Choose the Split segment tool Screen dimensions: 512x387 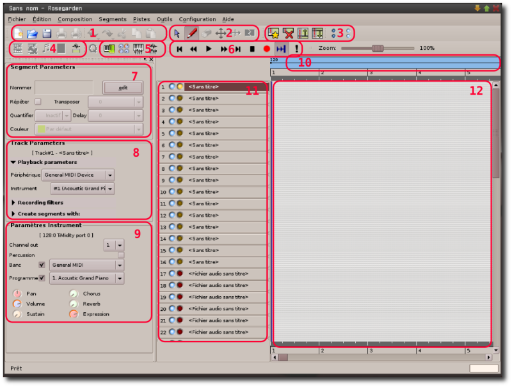pos(250,33)
